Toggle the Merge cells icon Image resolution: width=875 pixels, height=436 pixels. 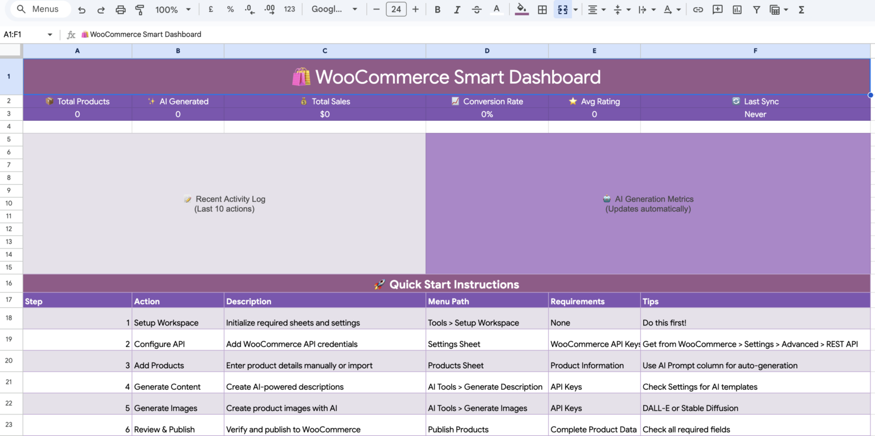563,10
